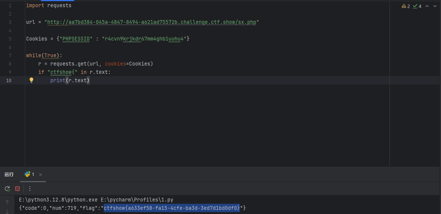Click the warning triangle showing 2 warnings

click(405, 6)
